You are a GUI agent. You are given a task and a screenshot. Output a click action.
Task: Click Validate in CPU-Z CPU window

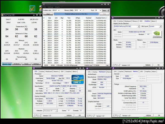(x=69, y=115)
